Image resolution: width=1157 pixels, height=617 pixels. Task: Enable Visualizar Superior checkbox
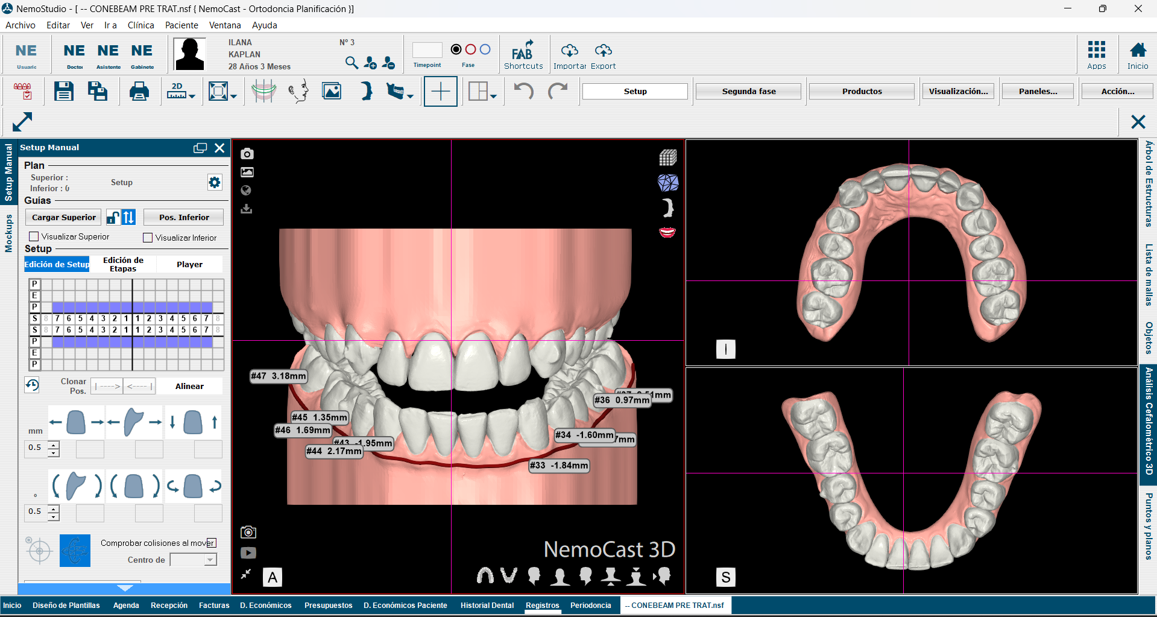click(34, 236)
